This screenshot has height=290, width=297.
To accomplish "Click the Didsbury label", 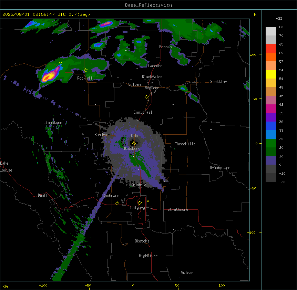I will click(x=132, y=148).
